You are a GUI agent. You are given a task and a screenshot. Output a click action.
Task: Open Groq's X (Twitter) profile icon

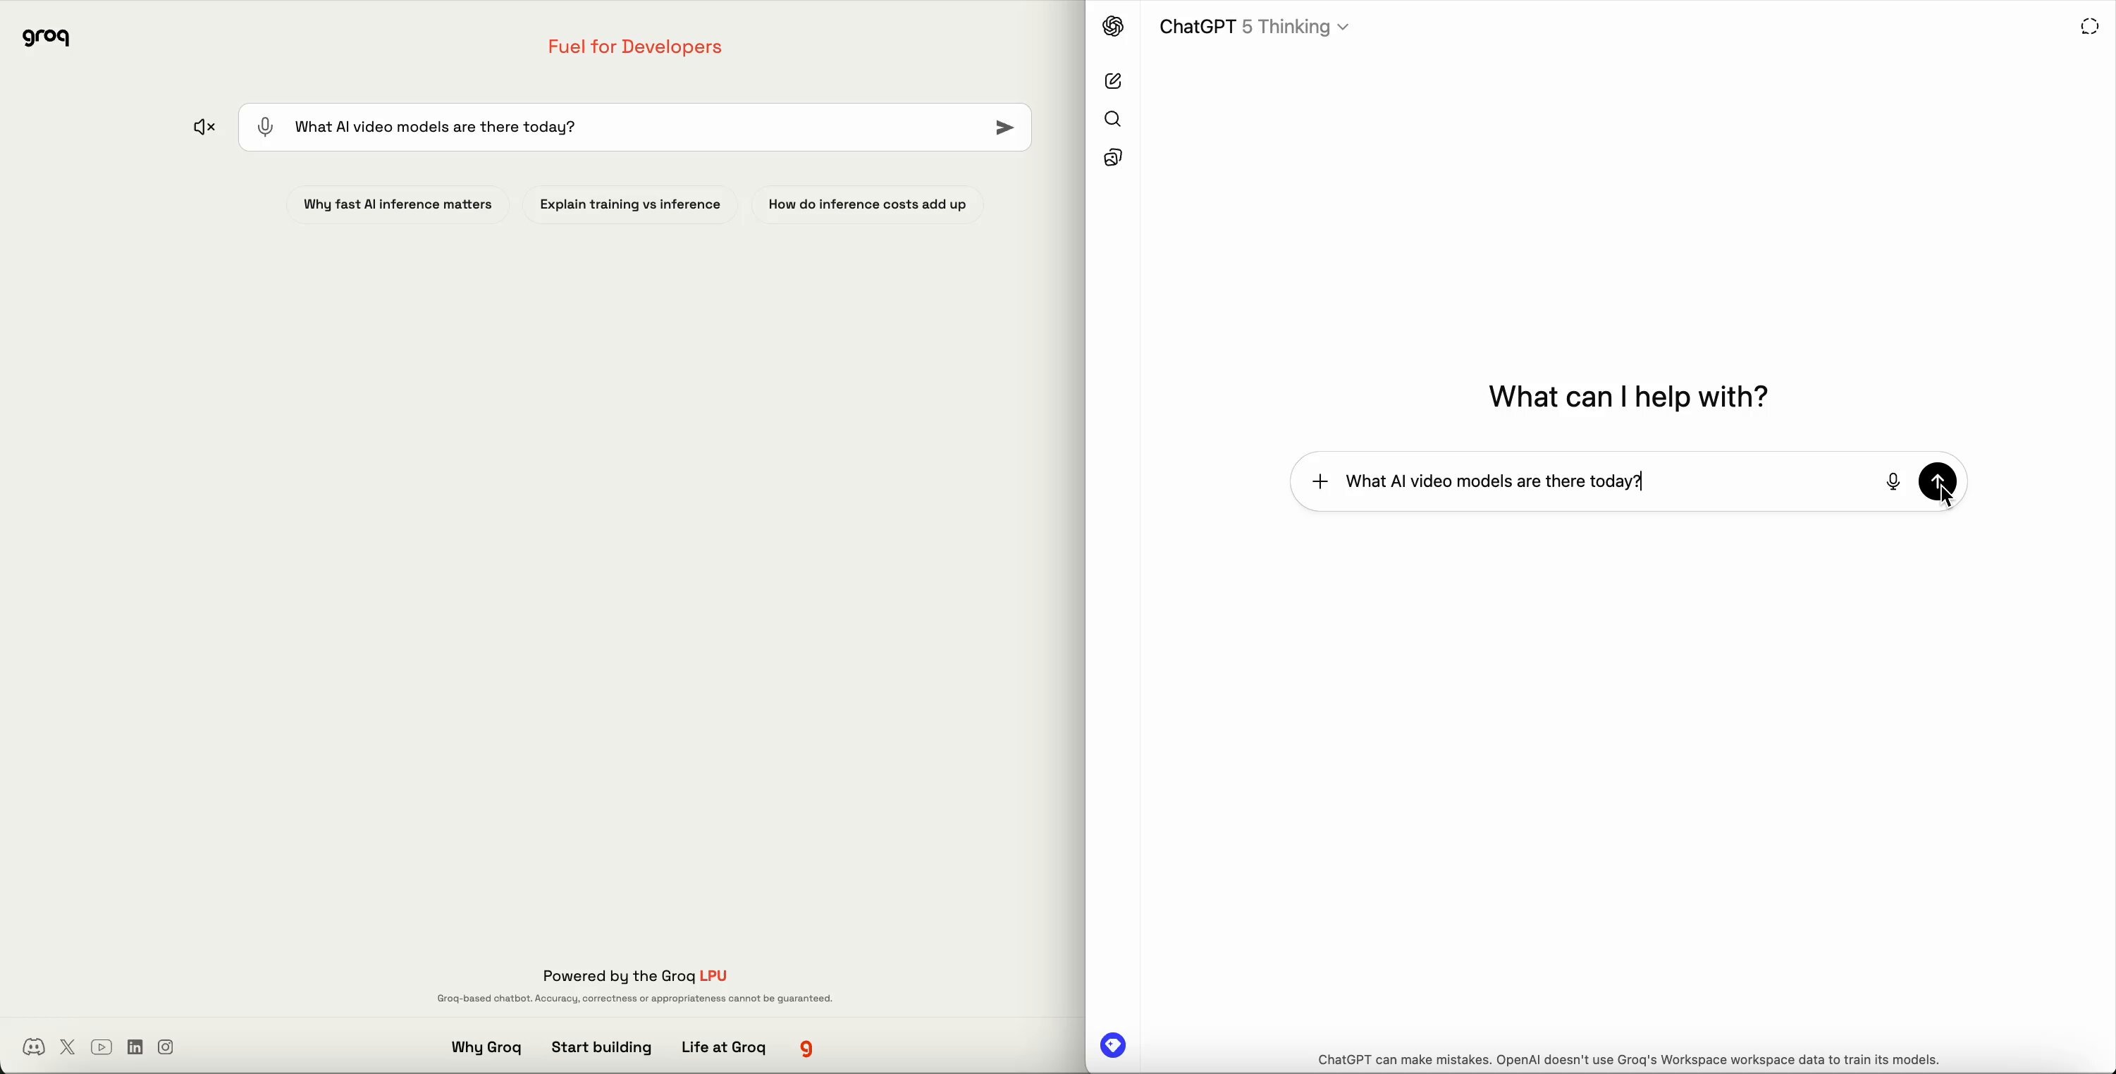tap(68, 1047)
